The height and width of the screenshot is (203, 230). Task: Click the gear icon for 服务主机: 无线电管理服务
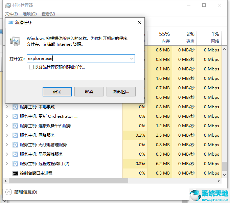(15, 145)
